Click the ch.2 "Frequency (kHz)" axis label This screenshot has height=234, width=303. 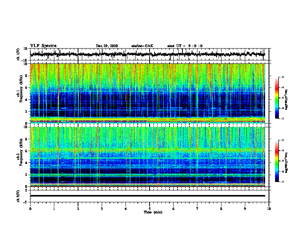(x=21, y=152)
